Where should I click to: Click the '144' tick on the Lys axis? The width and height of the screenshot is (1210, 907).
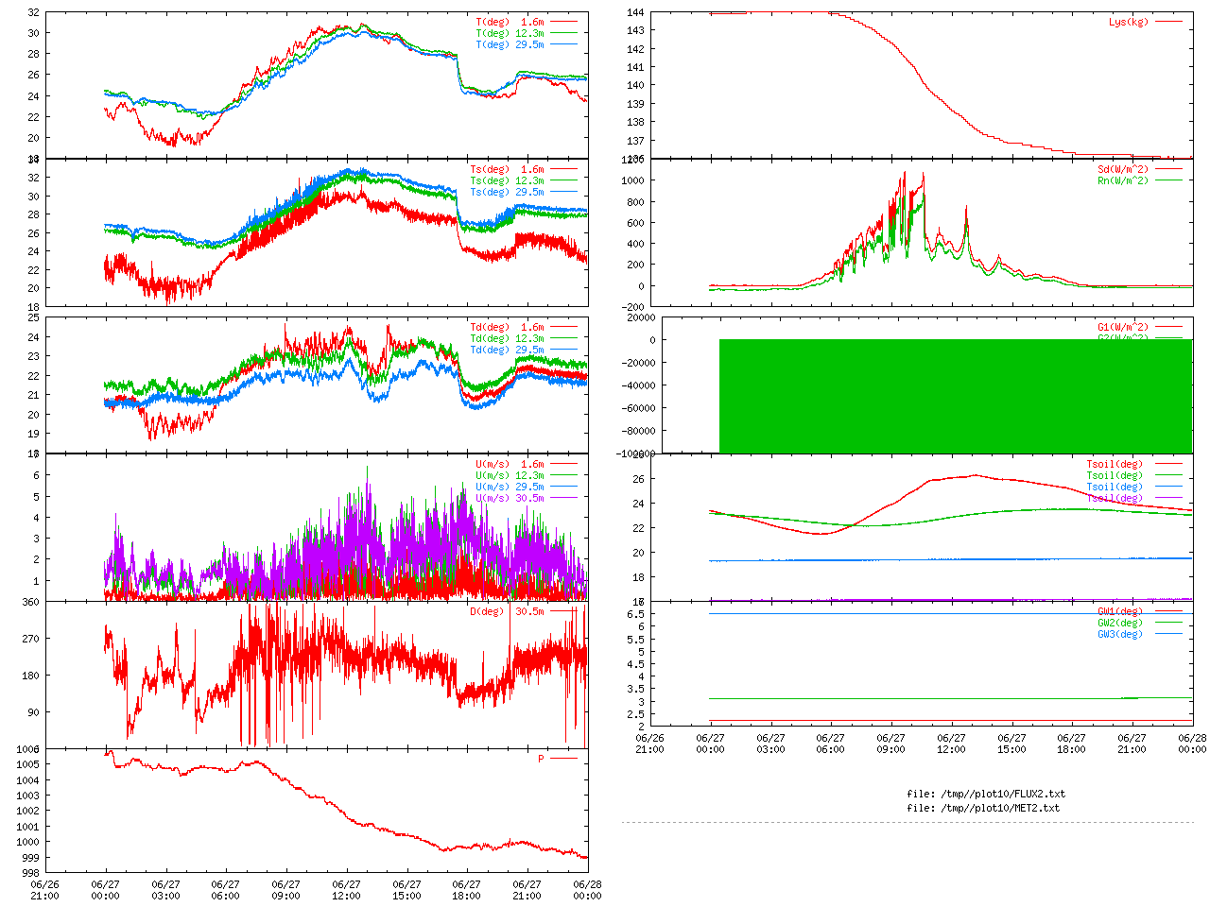[635, 13]
